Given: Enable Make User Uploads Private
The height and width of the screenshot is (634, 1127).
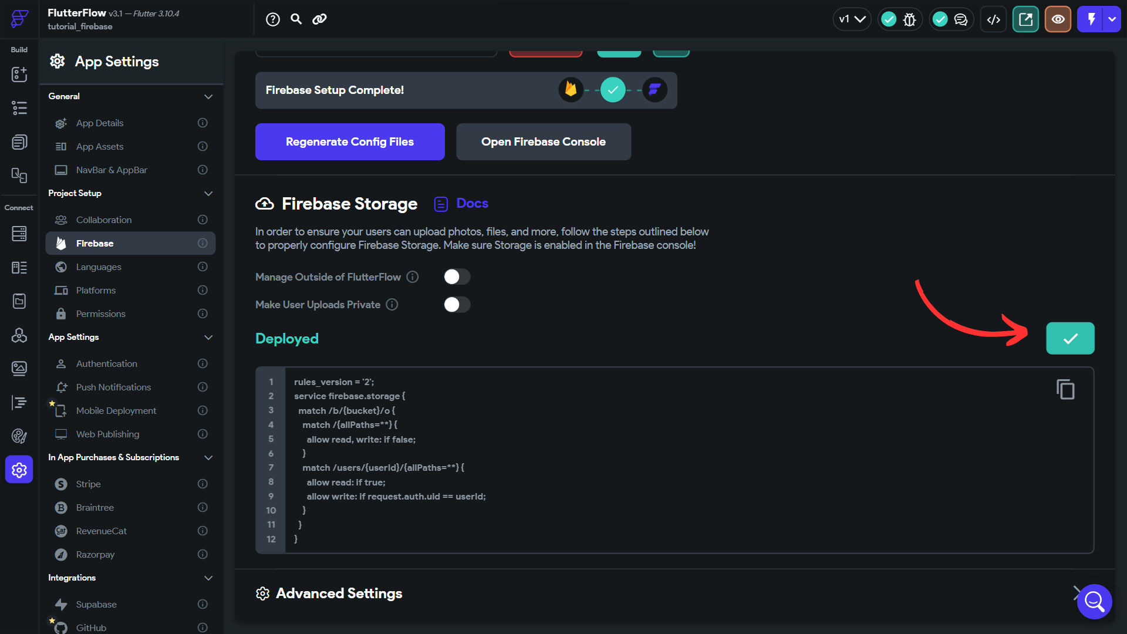Looking at the screenshot, I should (x=457, y=304).
